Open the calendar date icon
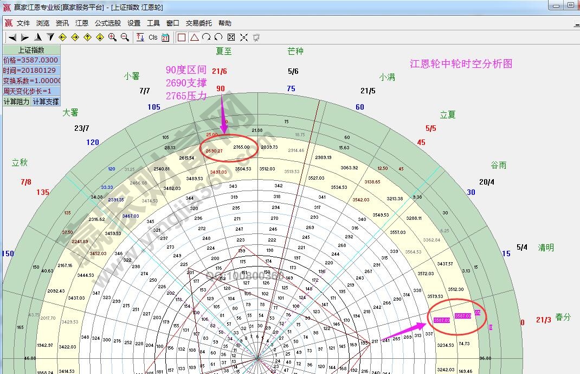Image resolution: width=580 pixels, height=374 pixels. pos(165,37)
